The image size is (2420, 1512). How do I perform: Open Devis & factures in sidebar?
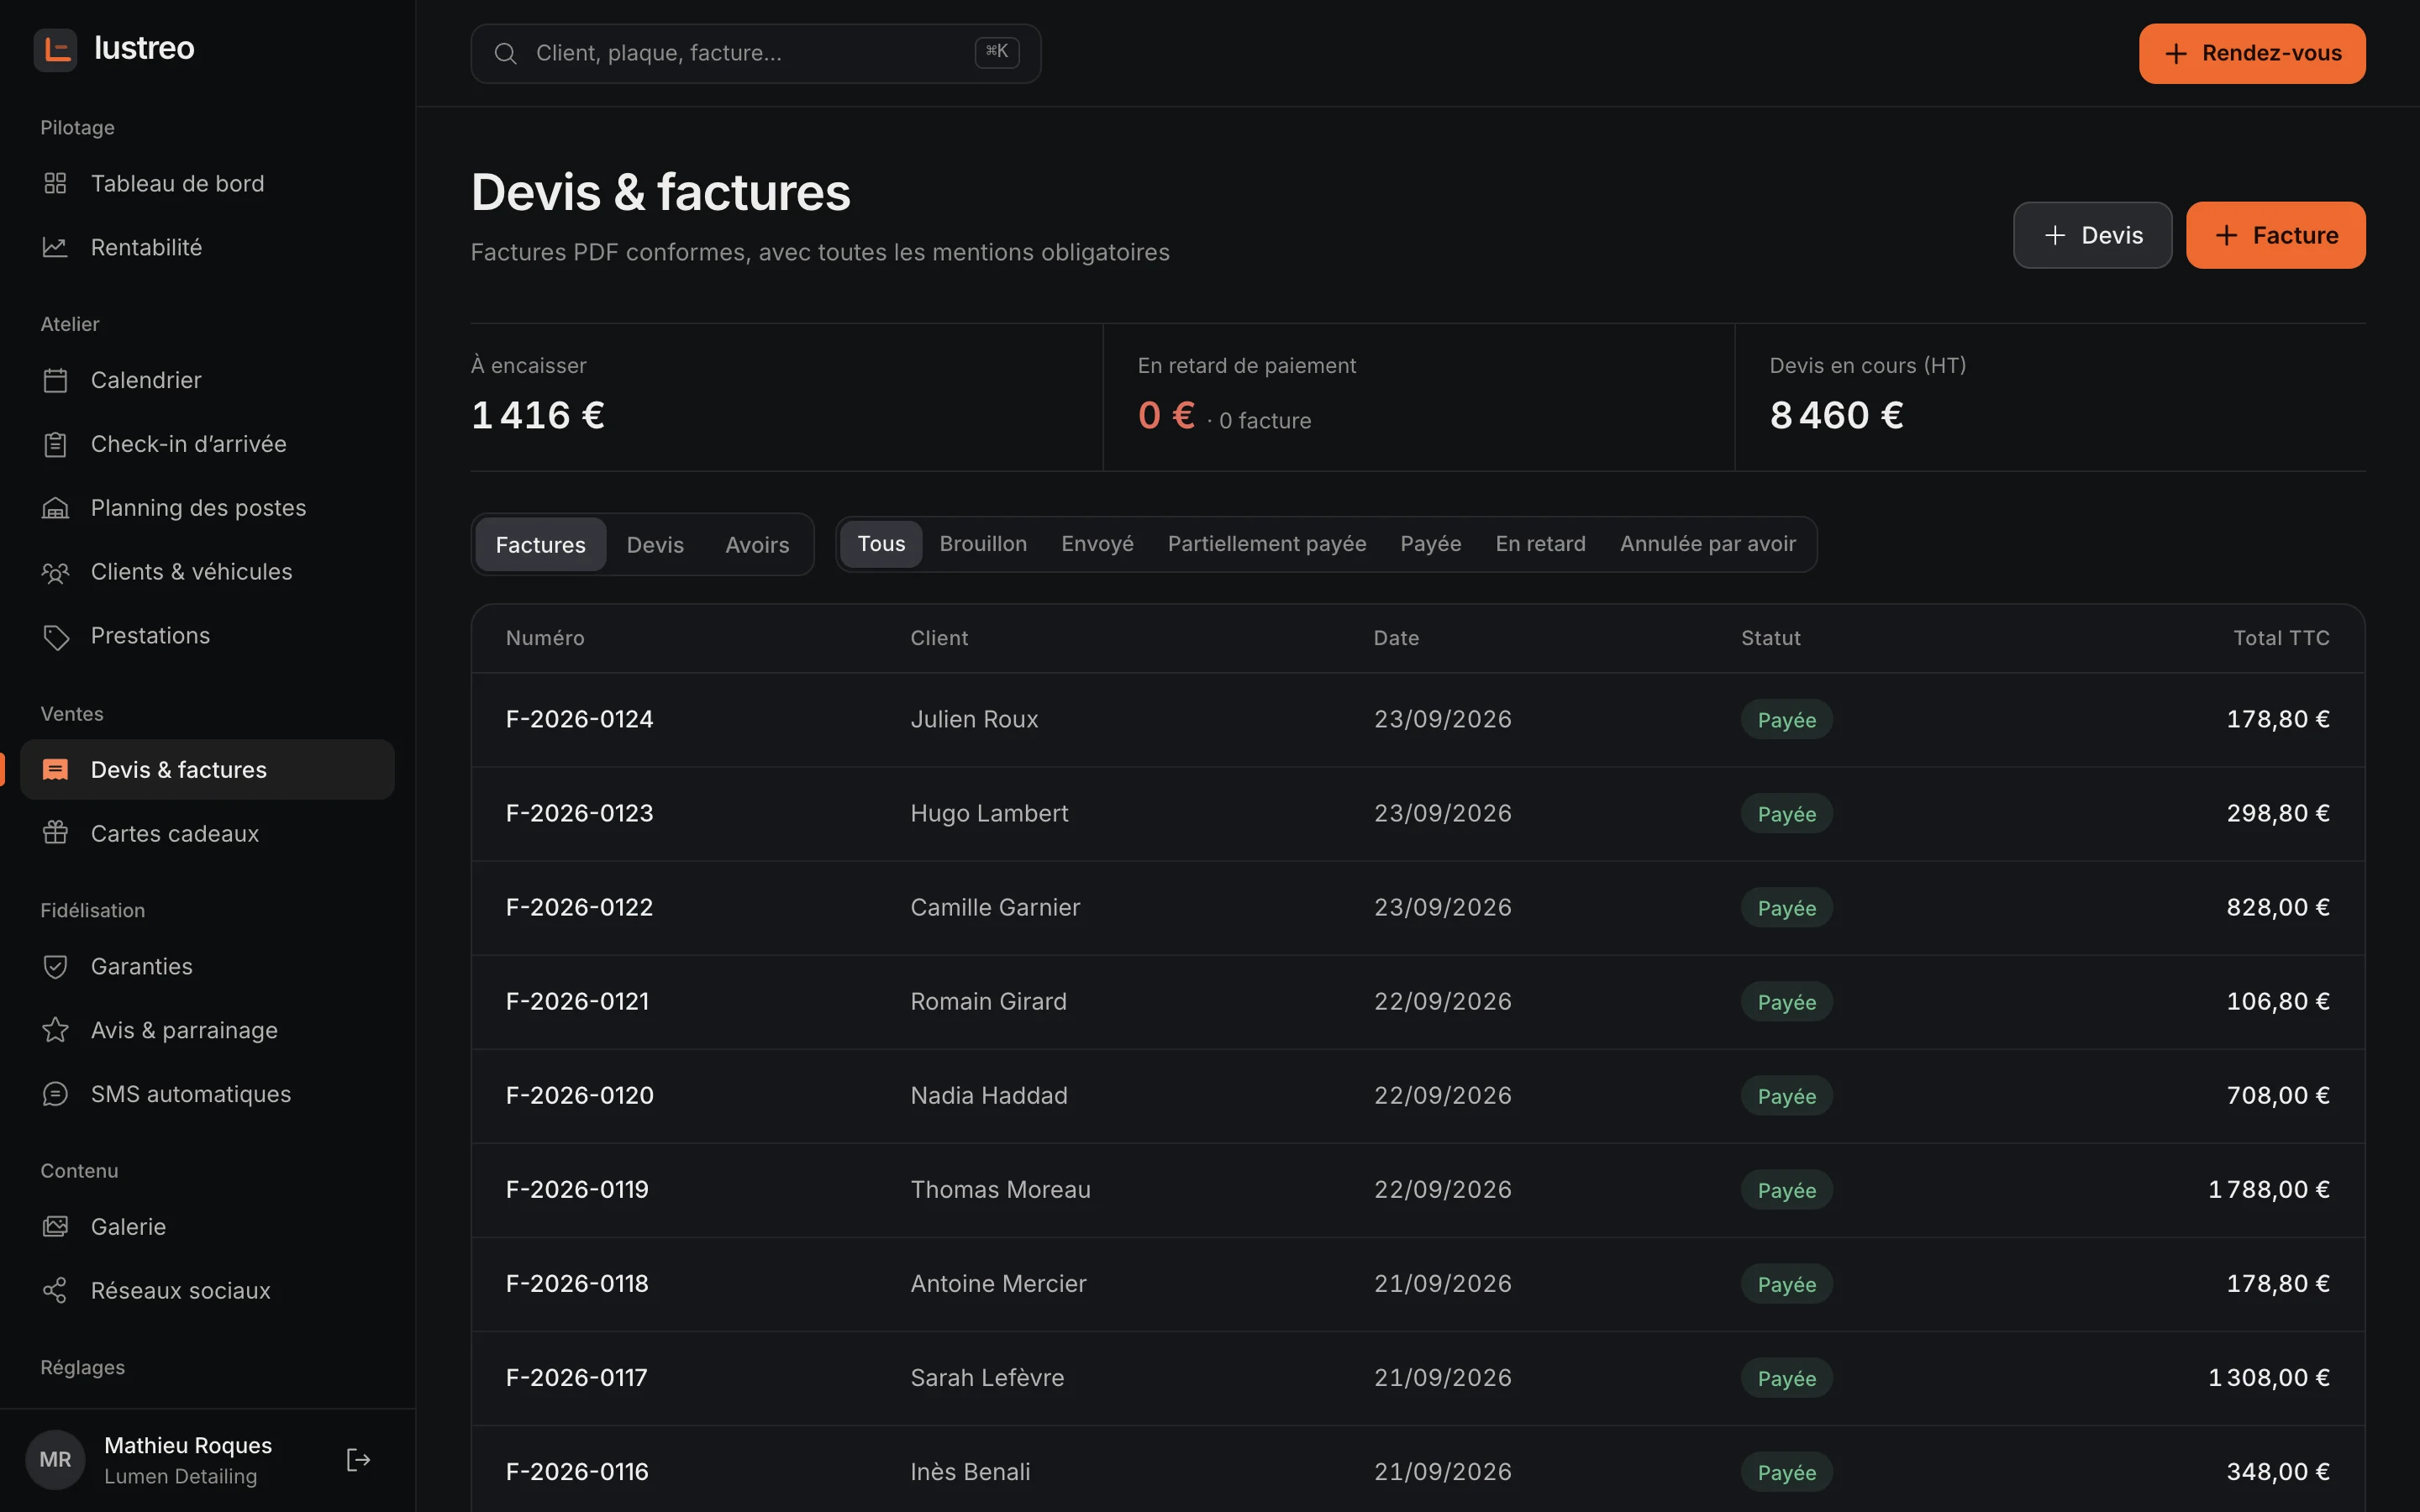pos(207,769)
